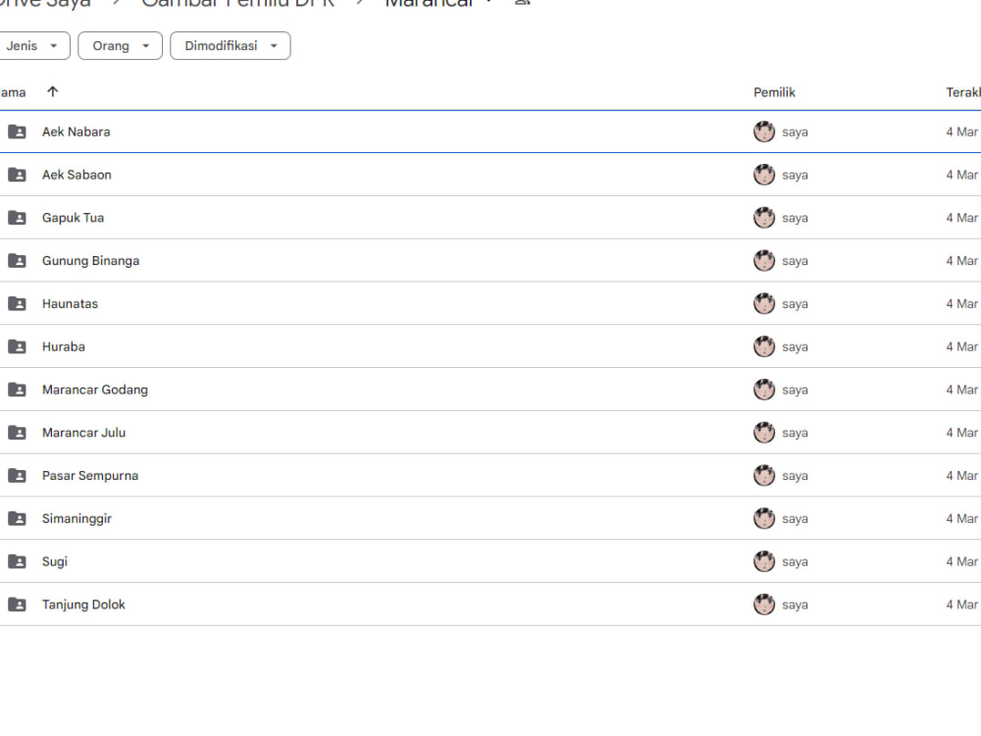Screen dimensions: 981x736
Task: Click the shared folder icon for Tanjung Dolok
Action: [17, 605]
